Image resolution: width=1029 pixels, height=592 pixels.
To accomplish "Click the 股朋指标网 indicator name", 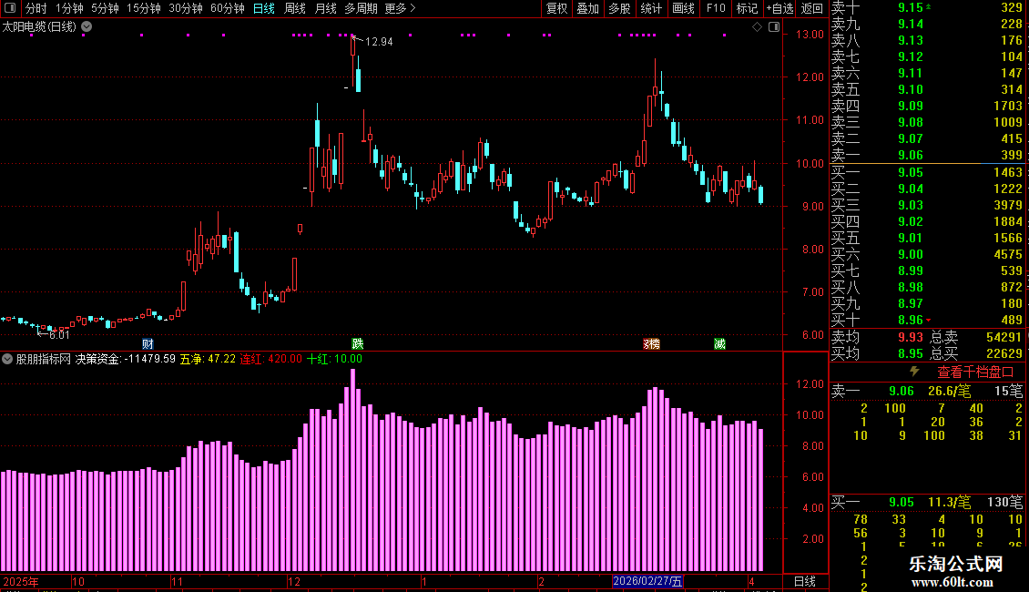I will click(44, 359).
